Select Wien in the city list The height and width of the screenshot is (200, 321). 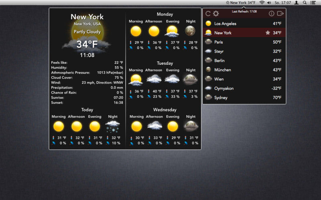click(244, 79)
